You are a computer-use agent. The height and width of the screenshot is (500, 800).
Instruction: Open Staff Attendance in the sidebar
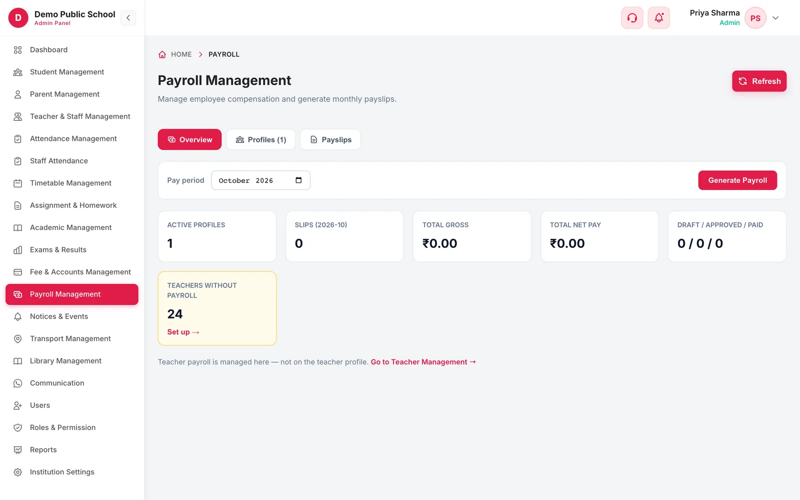tap(72, 161)
